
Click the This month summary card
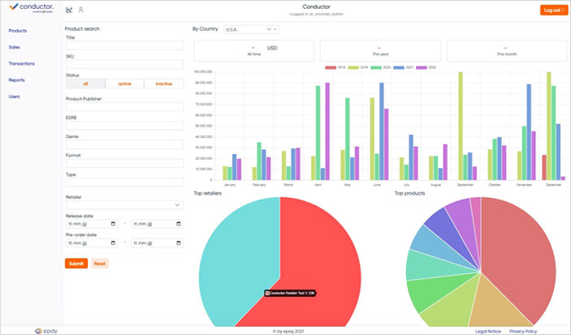pyautogui.click(x=507, y=50)
